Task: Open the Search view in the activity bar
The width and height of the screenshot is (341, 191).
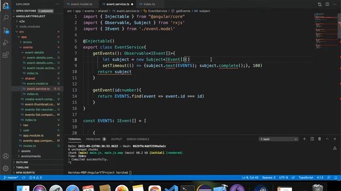Action: [x=6, y=18]
